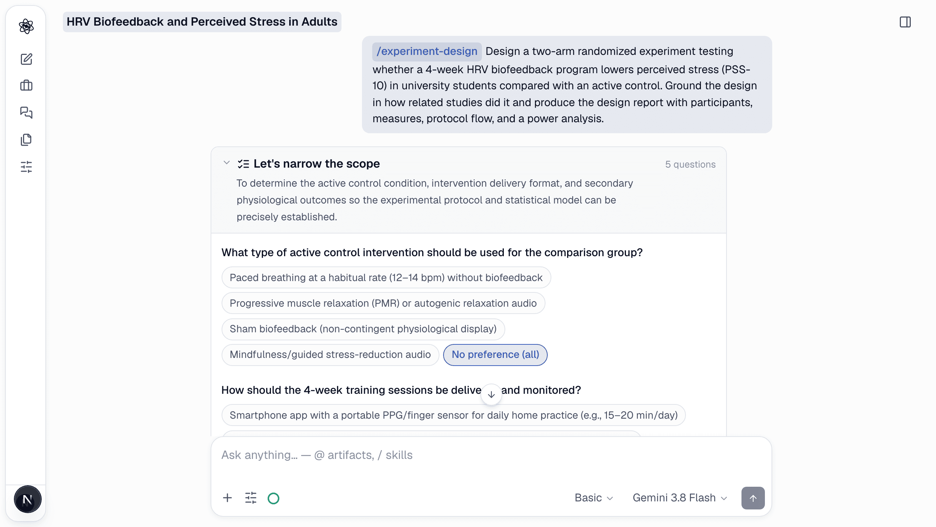Select Sham biofeedback option

pos(363,329)
